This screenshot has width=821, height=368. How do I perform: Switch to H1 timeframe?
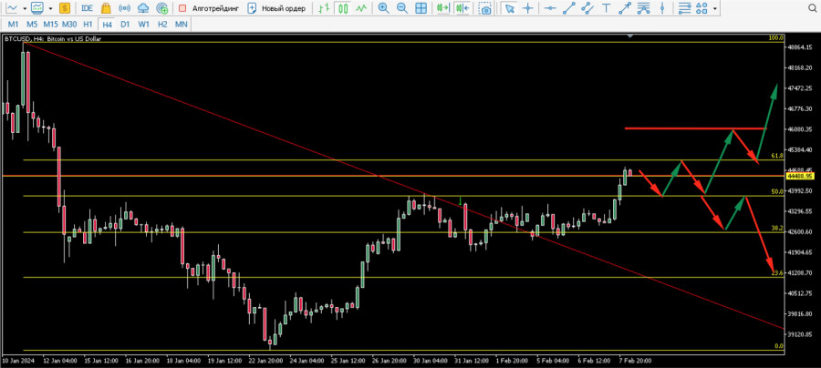click(88, 24)
